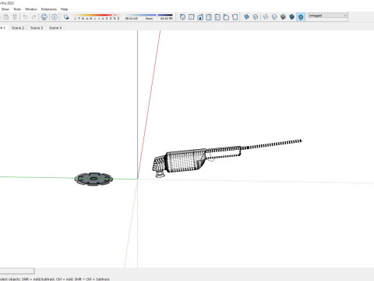The height and width of the screenshot is (281, 374).
Task: Click the Paste clipboard icon
Action: point(6,17)
